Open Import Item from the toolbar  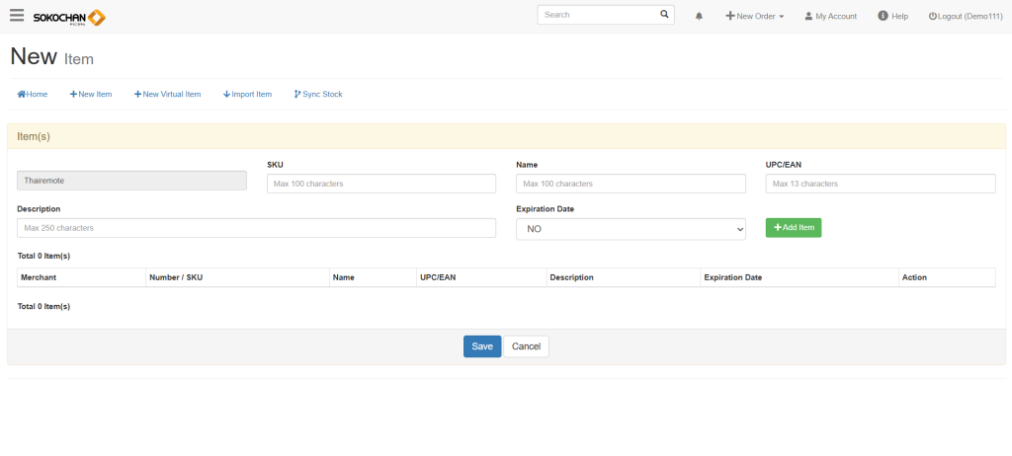247,95
